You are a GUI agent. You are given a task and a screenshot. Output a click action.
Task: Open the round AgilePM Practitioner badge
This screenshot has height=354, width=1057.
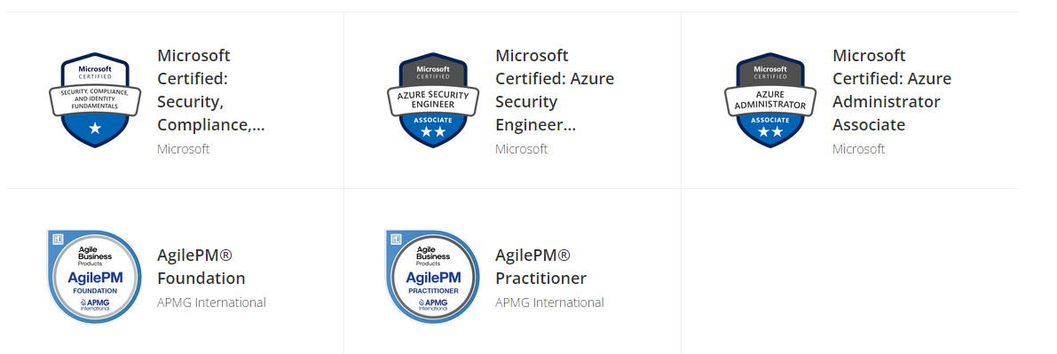click(433, 277)
